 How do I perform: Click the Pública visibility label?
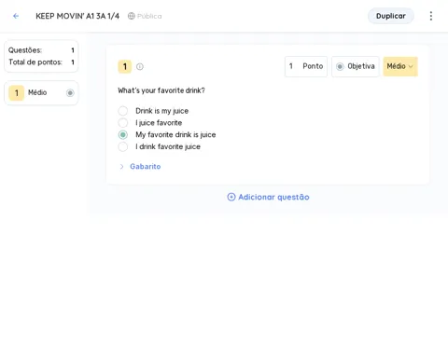[x=149, y=16]
